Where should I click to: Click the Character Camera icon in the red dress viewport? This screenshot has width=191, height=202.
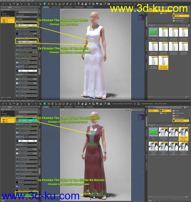[x=132, y=110]
